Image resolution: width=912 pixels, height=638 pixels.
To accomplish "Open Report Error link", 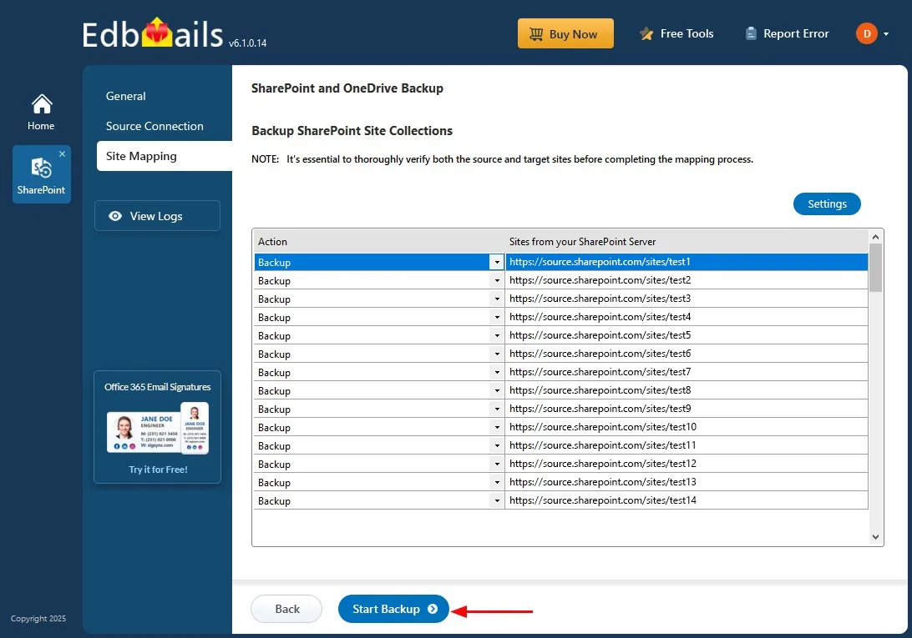I will 787,33.
